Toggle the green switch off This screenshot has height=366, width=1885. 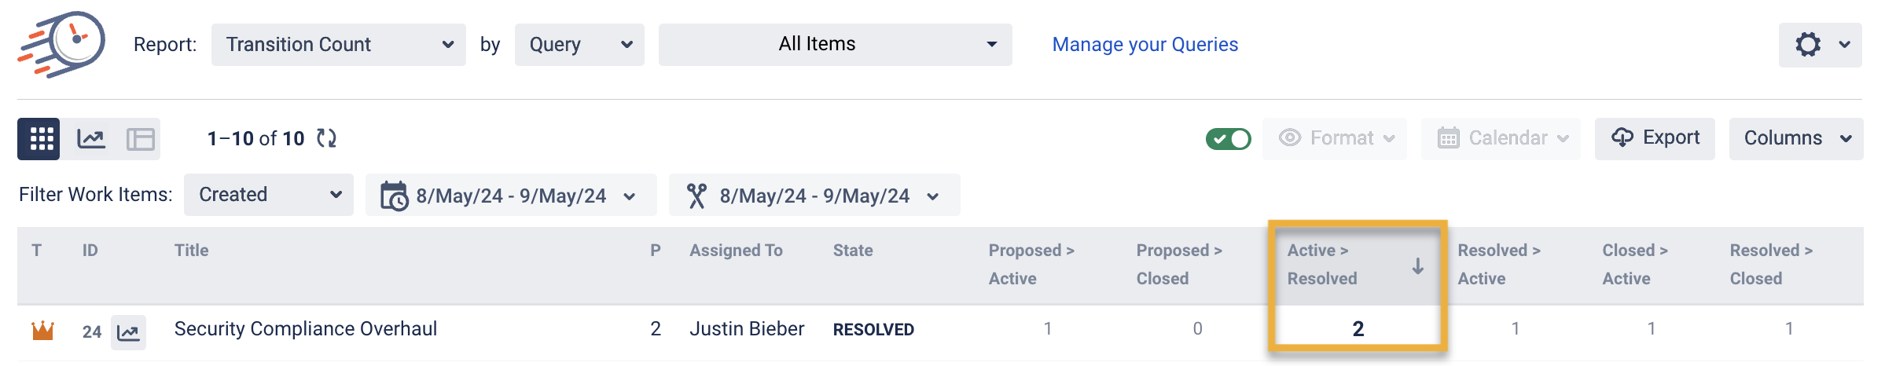[x=1228, y=139]
